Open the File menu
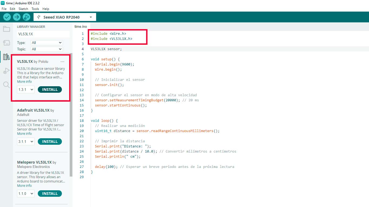Image resolution: width=369 pixels, height=207 pixels. pos(4,9)
